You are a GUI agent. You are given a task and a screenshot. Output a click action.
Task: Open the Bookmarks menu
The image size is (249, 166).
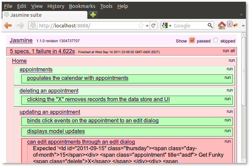point(82,6)
